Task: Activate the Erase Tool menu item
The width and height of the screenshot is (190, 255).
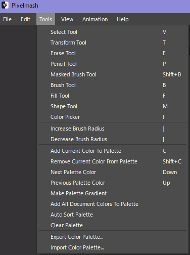Action: 113,53
